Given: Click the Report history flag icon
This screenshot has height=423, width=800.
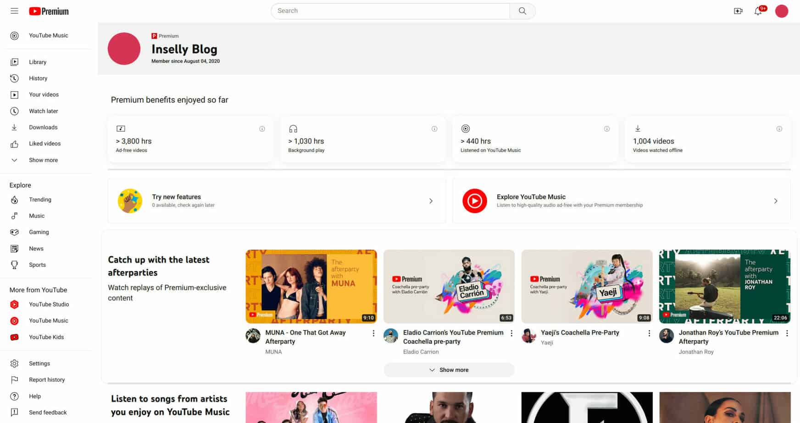Looking at the screenshot, I should 15,380.
